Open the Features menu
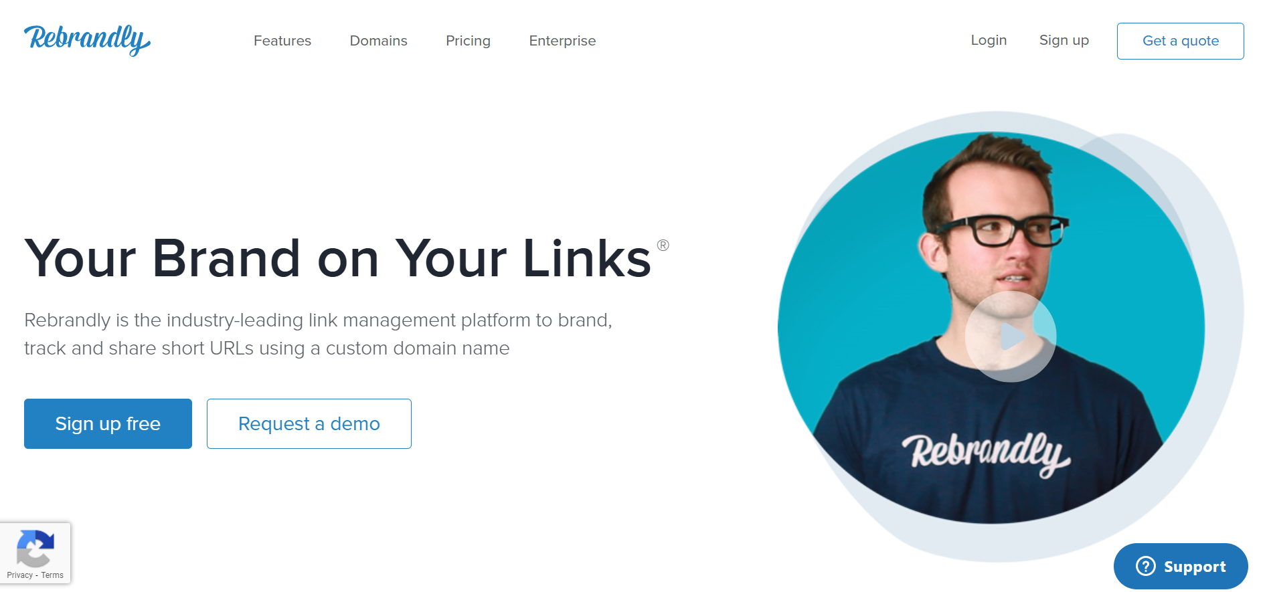The height and width of the screenshot is (592, 1267). [282, 41]
